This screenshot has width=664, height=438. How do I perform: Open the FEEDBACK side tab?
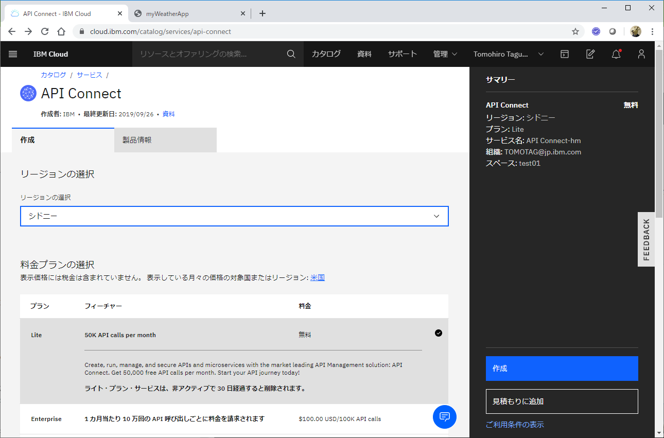(646, 239)
